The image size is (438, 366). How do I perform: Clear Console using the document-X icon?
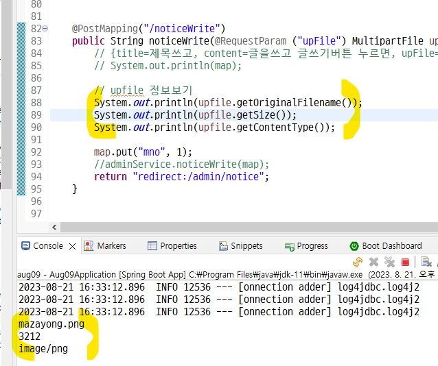(426, 262)
